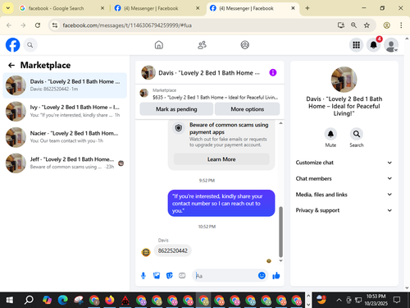Screen dimensions: 410x308
Task: Open Windows Start menu
Action: [x=10, y=300]
